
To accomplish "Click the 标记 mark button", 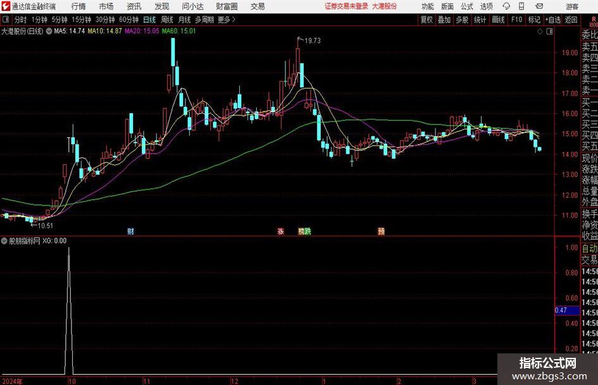I will click(x=534, y=20).
